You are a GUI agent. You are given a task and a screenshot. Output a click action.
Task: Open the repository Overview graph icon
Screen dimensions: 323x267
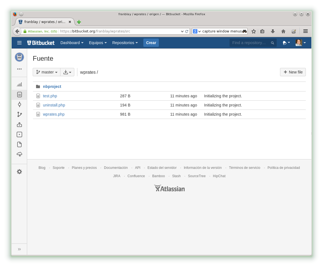coord(19,84)
